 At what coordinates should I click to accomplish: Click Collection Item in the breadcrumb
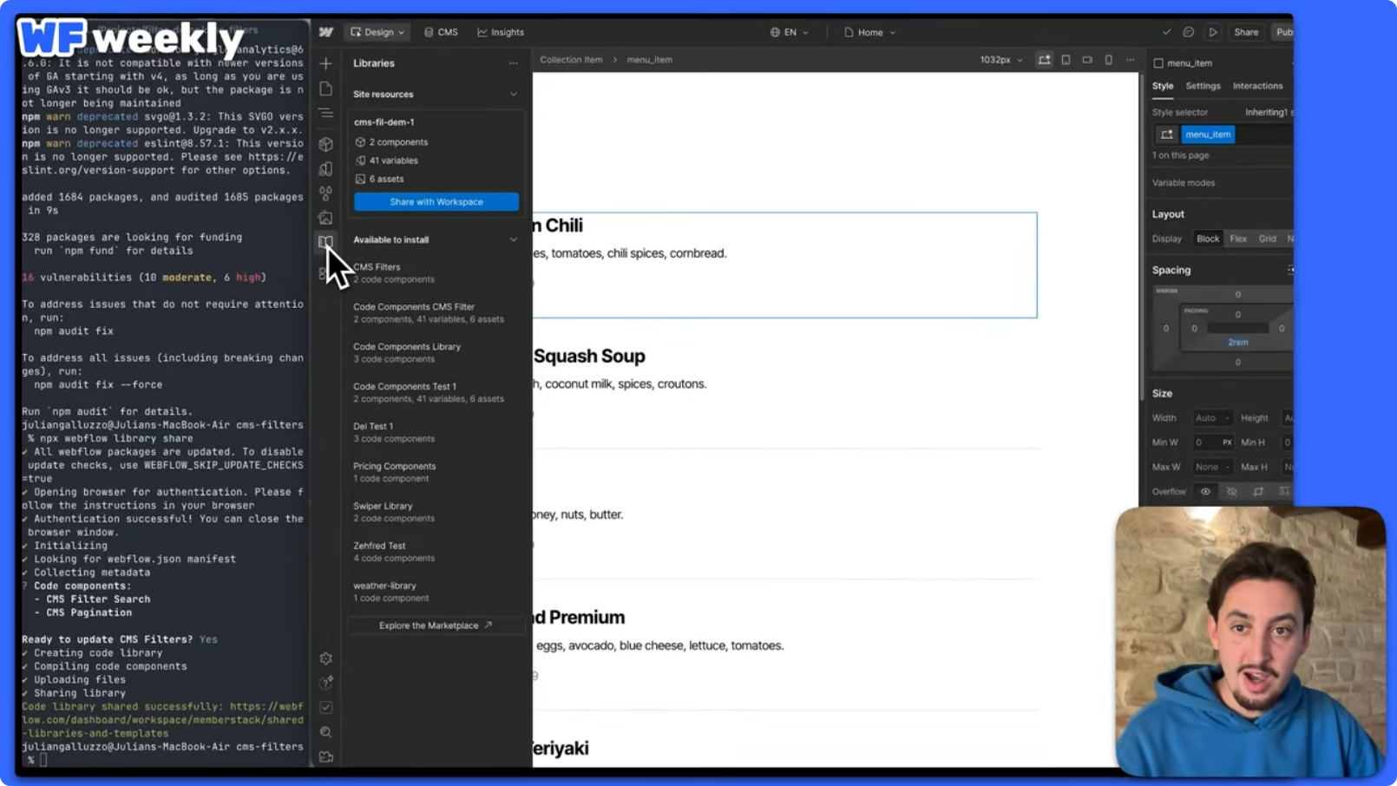(x=571, y=60)
